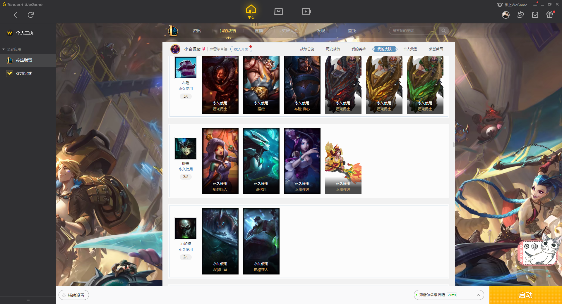Click the 启动 launch button
The image size is (562, 304).
coord(525,295)
